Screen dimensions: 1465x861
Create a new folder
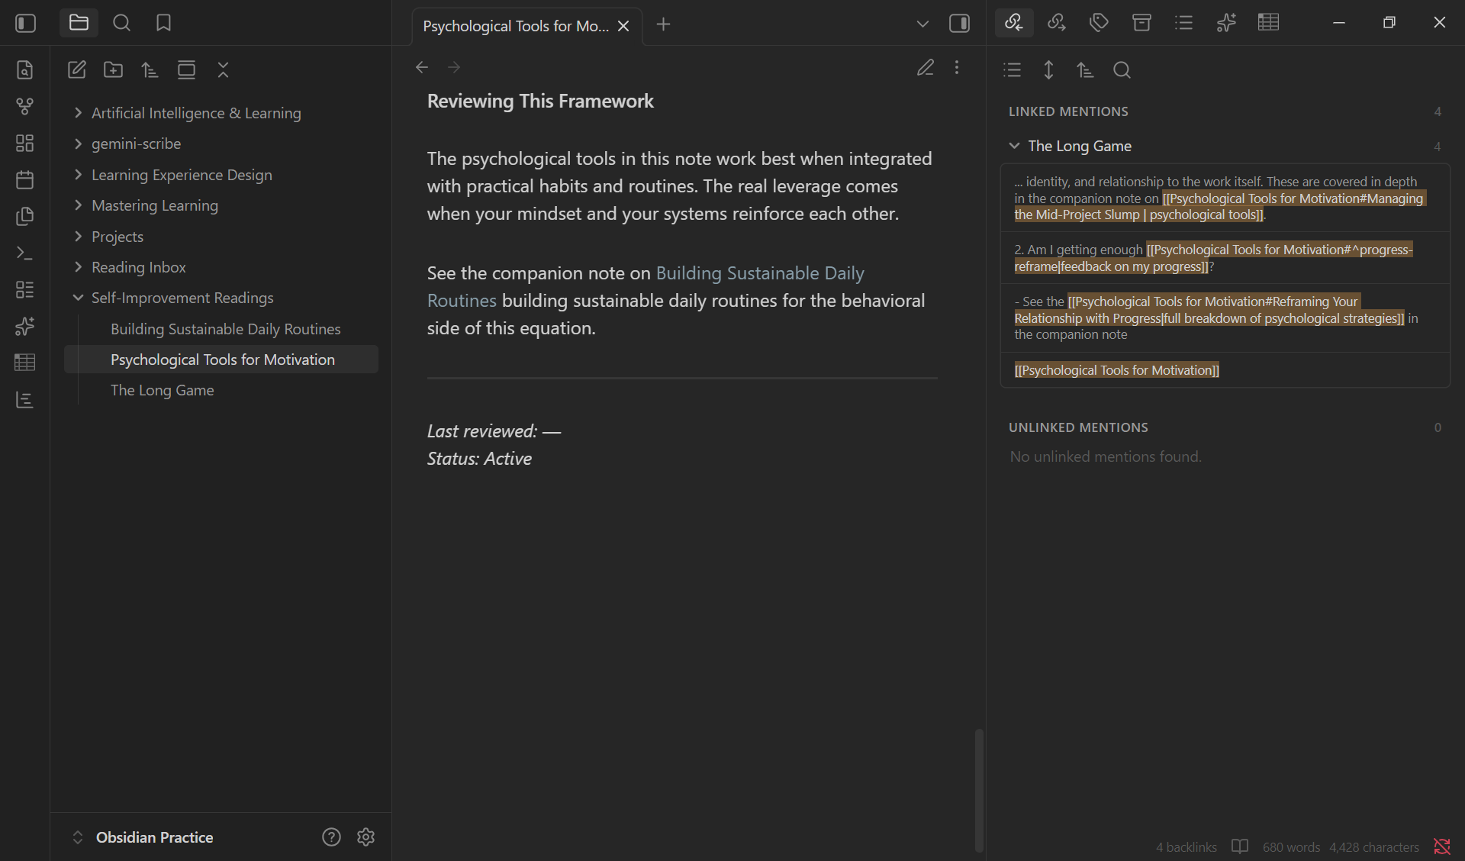(113, 69)
